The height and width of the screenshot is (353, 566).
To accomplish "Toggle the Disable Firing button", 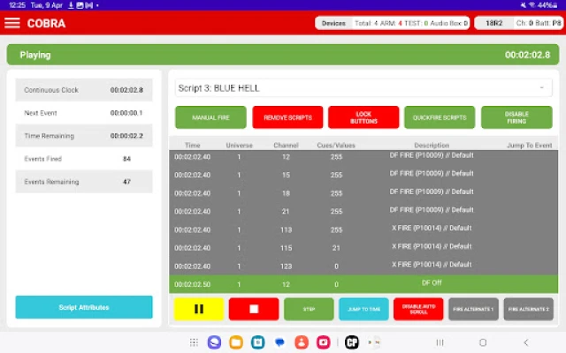I will [516, 117].
